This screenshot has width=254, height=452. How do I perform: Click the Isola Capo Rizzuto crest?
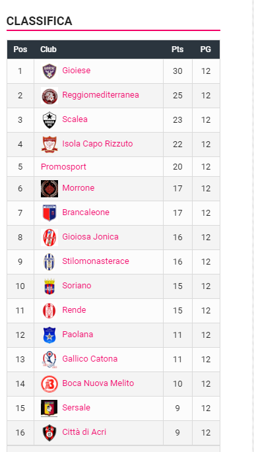pyautogui.click(x=49, y=145)
